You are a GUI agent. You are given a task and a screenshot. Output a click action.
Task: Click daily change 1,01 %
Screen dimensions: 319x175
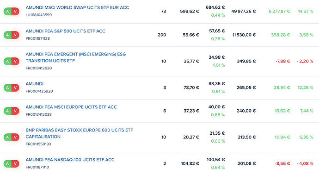pyautogui.click(x=219, y=65)
